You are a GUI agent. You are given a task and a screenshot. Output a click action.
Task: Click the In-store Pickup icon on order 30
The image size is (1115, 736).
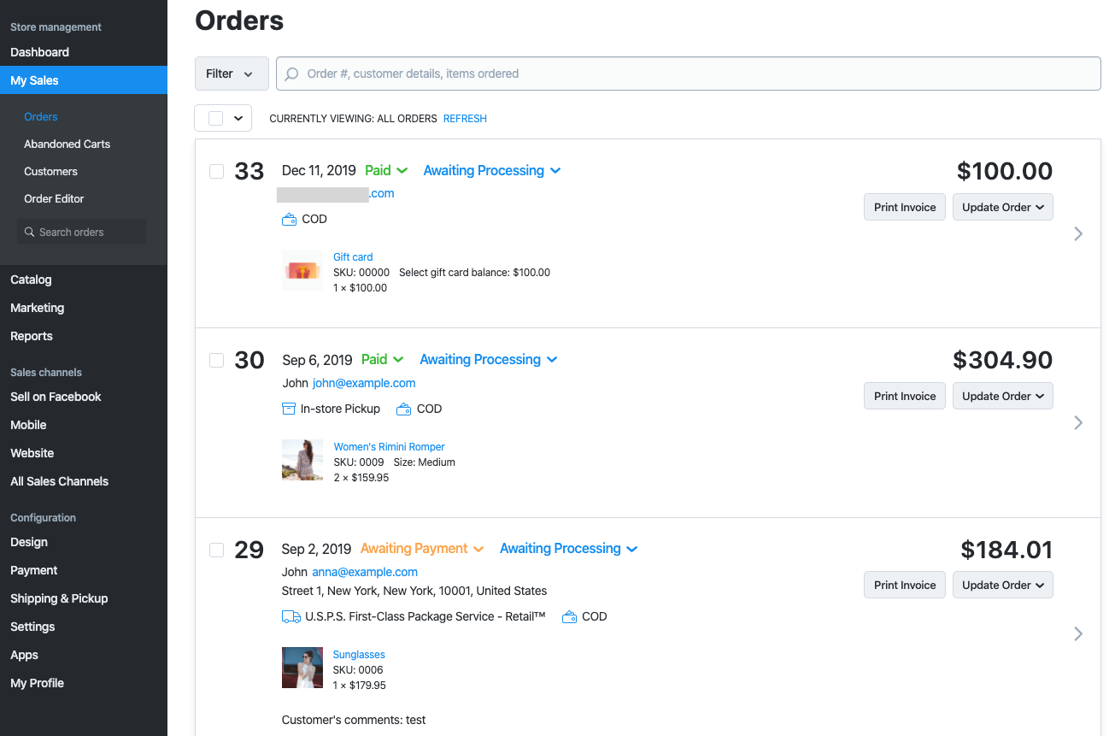coord(288,409)
